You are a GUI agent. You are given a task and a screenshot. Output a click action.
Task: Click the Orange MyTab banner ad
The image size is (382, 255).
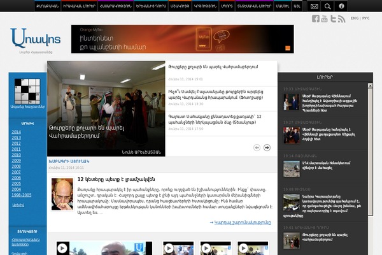pyautogui.click(x=183, y=39)
